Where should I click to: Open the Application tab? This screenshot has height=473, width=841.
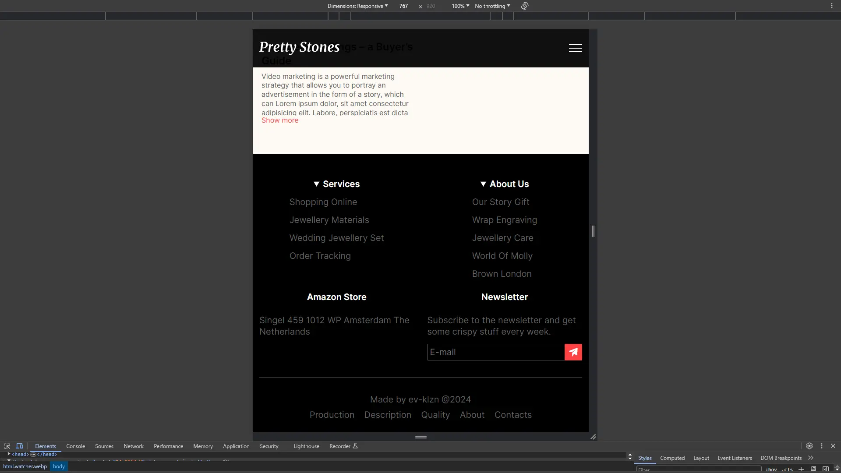point(236,446)
